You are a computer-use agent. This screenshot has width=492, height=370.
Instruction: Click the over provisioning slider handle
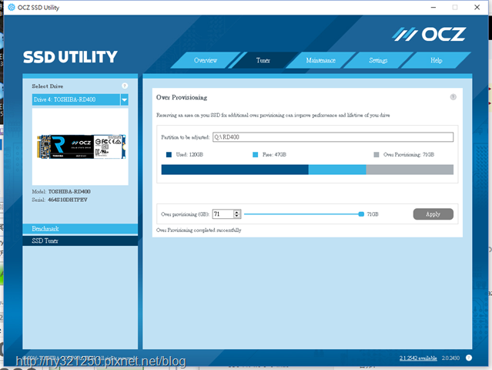click(361, 214)
